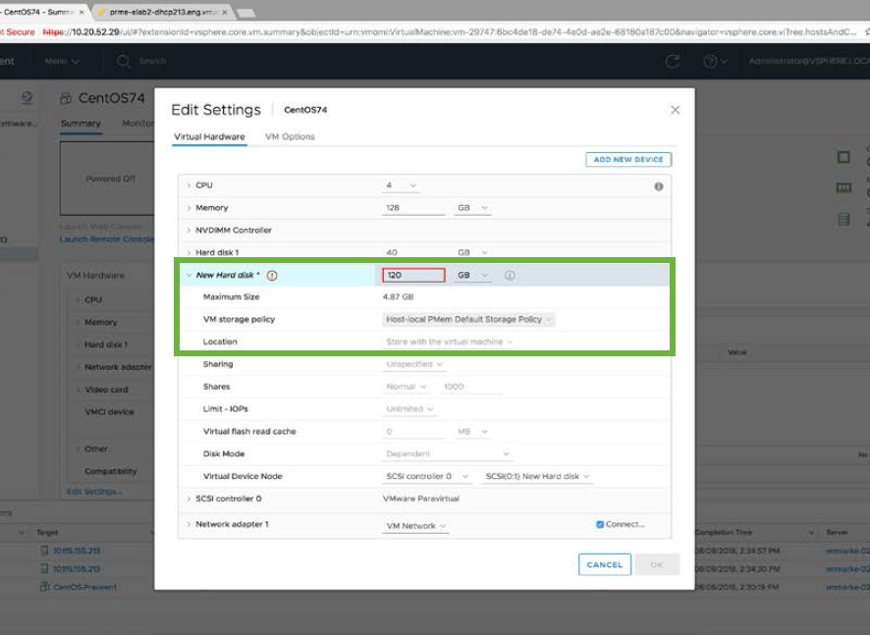Viewport: 870px width, 636px height.
Task: Click the Target column header in tasks
Action: [47, 532]
